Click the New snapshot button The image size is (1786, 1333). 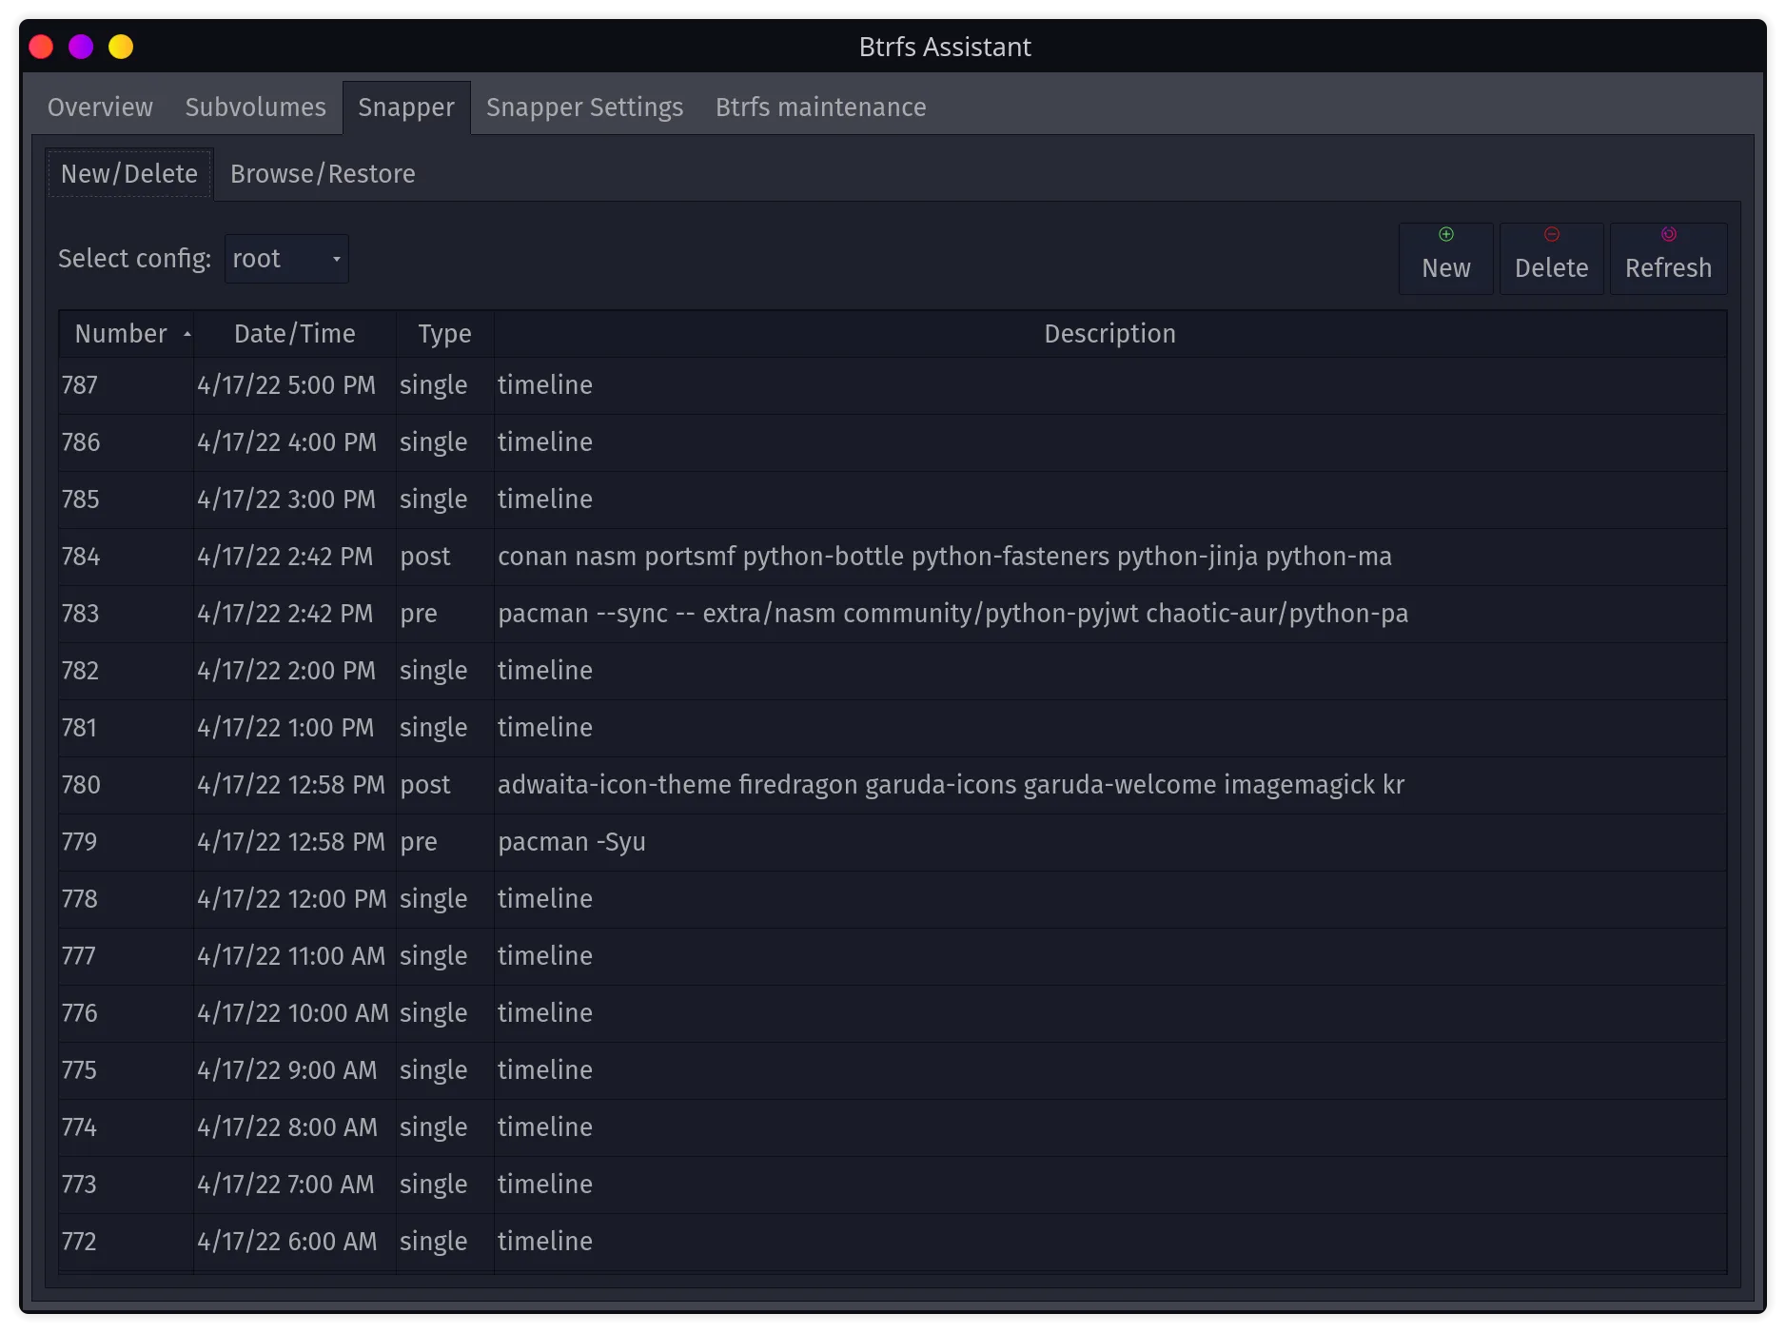click(1445, 258)
